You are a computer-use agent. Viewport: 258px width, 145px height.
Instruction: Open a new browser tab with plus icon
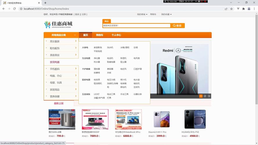pos(45,3)
